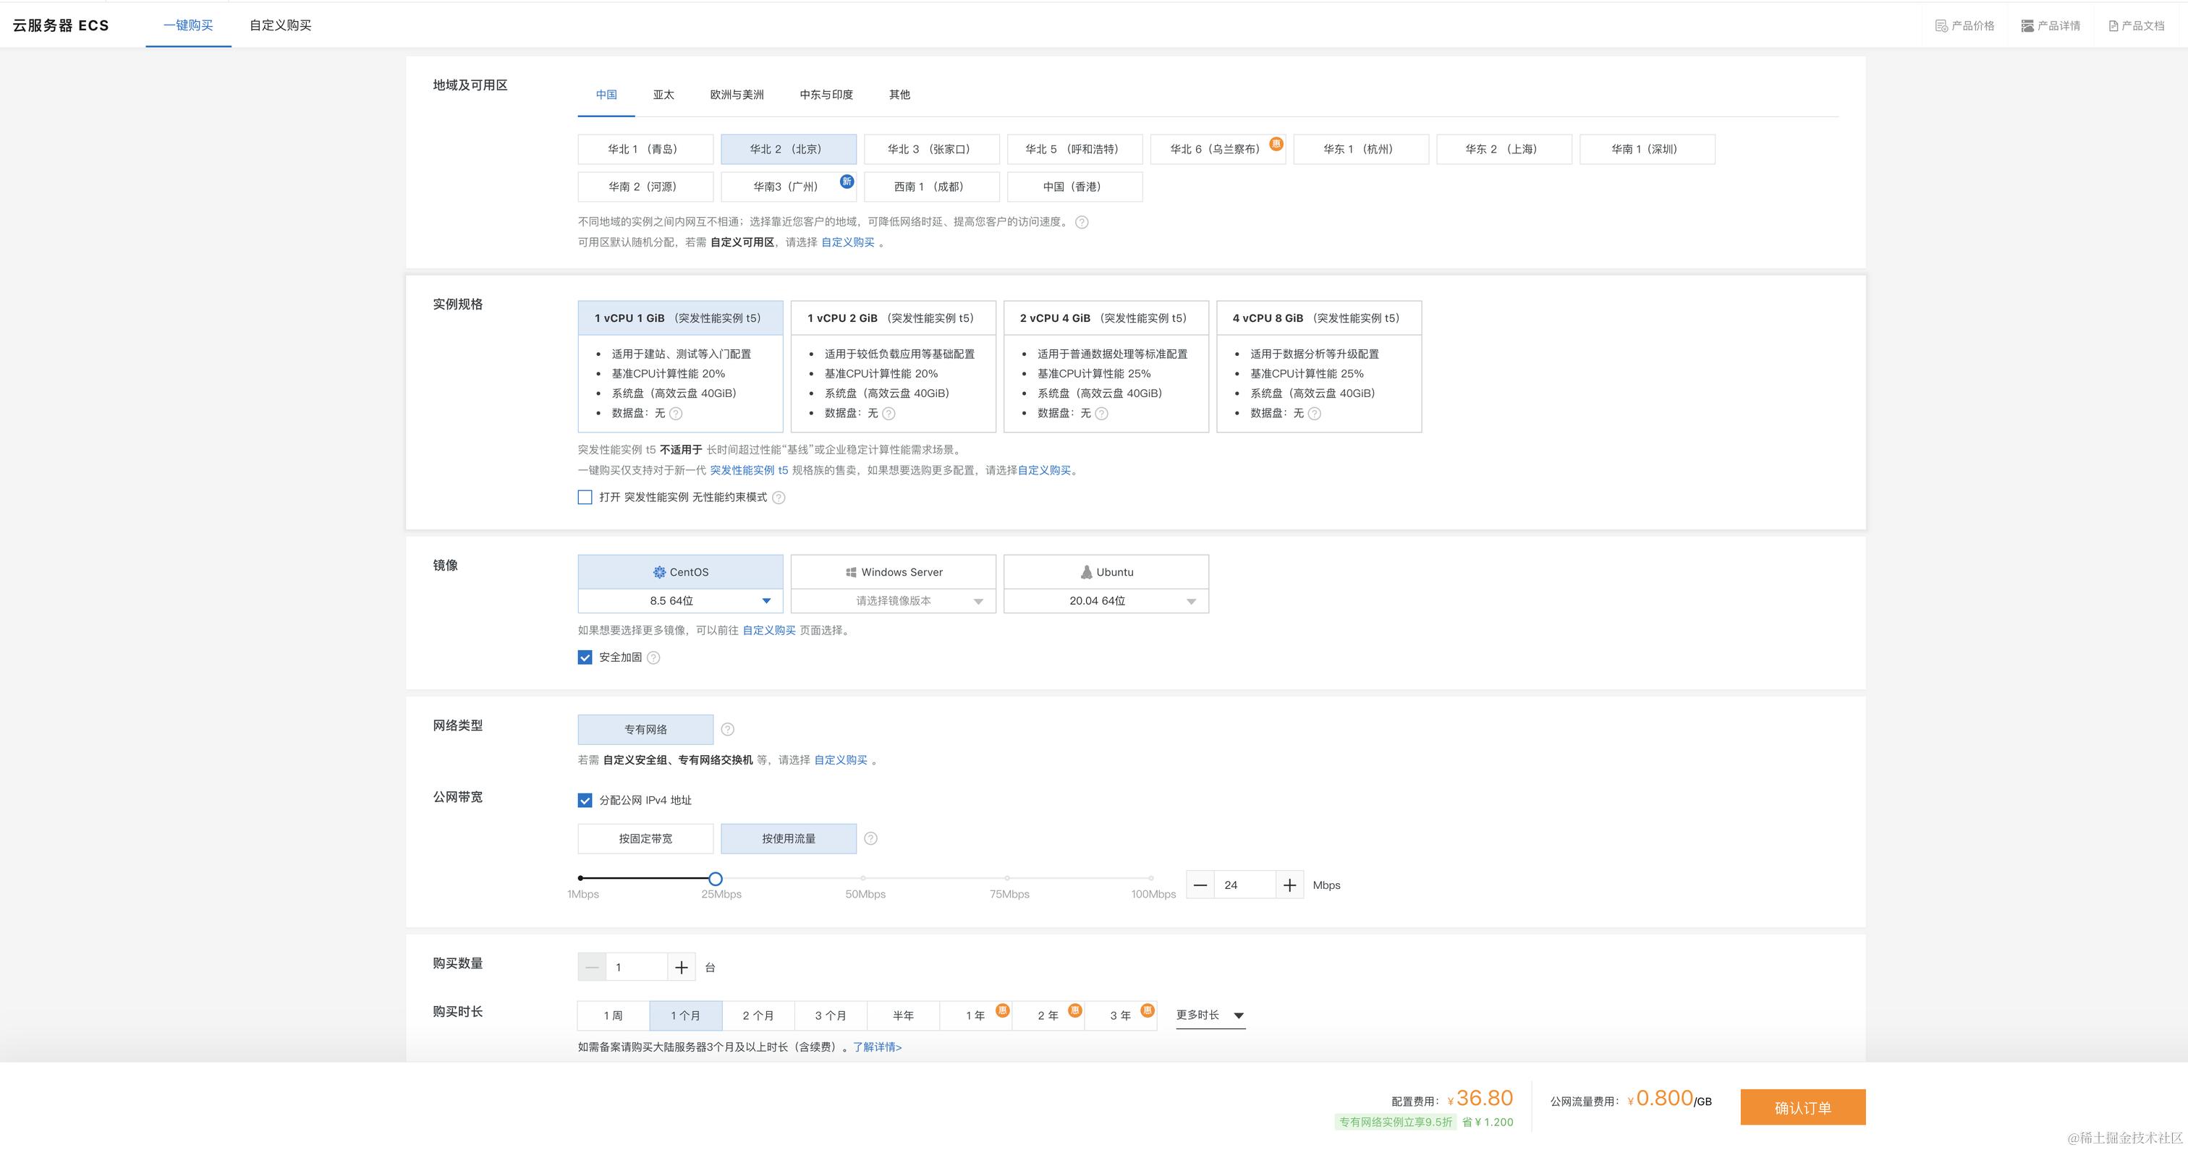Open CentOS 8.5 64位 version dropdown
Viewport: 2188px width, 1150px height.
click(x=680, y=600)
